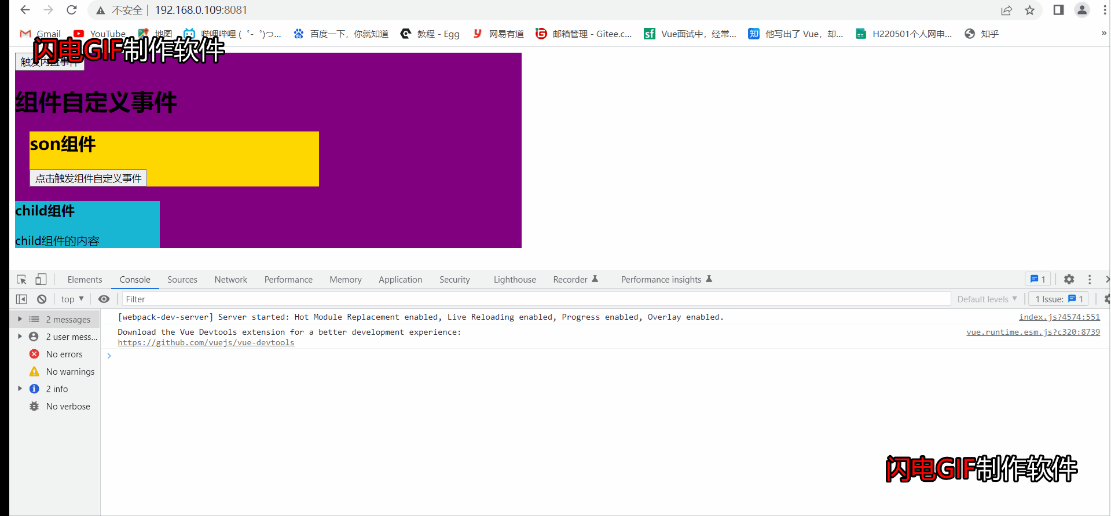Image resolution: width=1111 pixels, height=516 pixels.
Task: Toggle the console sidebar icon
Action: coord(21,299)
